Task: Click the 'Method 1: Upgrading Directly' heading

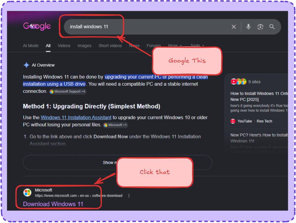Action: [x=92, y=106]
